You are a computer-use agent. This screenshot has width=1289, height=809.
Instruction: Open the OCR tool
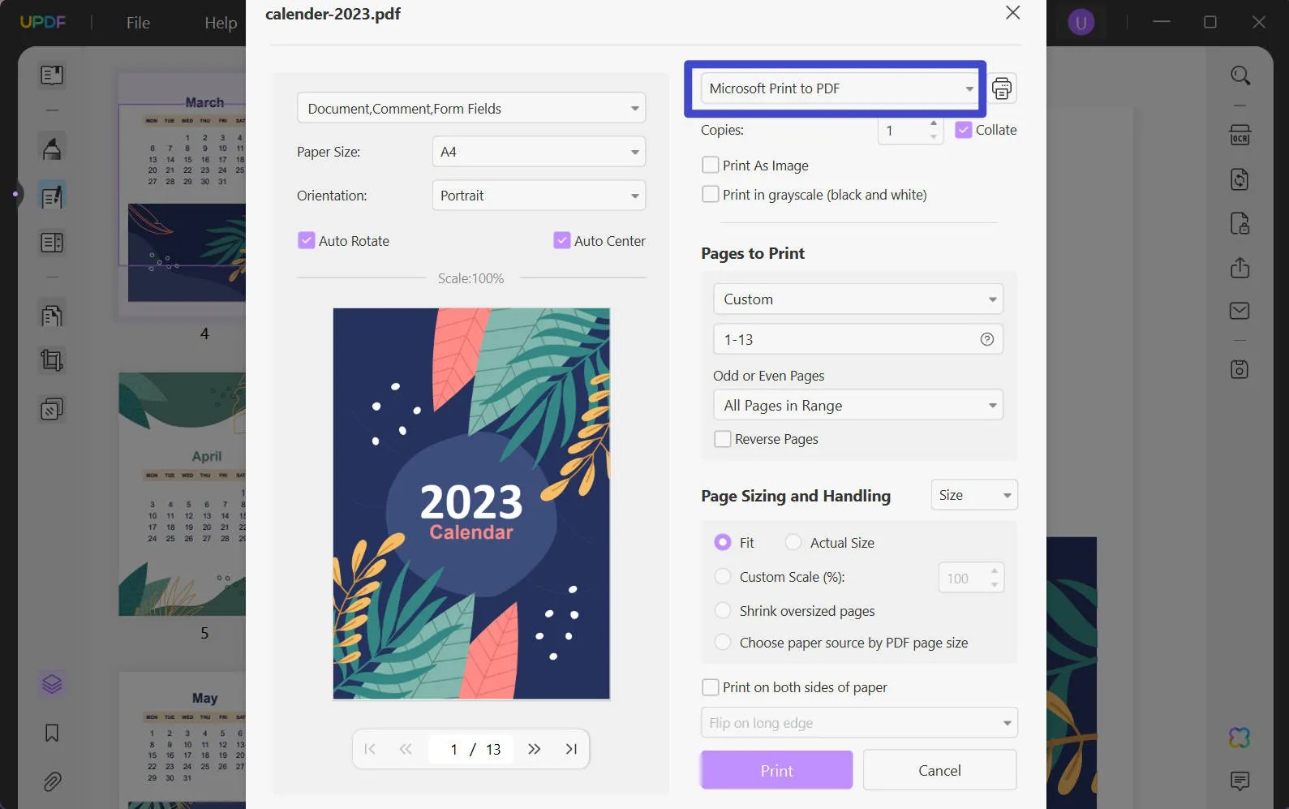[1240, 135]
